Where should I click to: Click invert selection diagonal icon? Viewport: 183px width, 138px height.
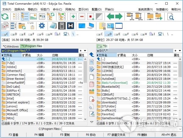point(99,16)
